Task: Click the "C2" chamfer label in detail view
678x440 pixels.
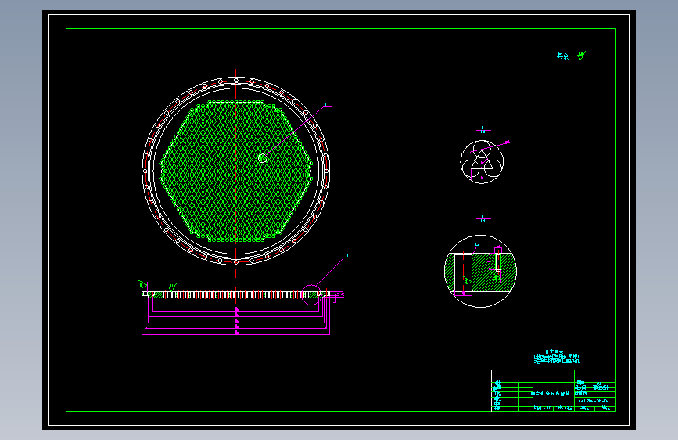Action: point(477,245)
